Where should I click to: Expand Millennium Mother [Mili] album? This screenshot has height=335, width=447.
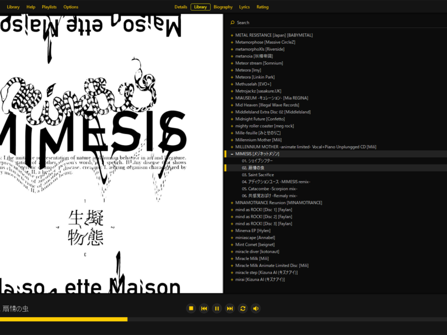pos(232,140)
